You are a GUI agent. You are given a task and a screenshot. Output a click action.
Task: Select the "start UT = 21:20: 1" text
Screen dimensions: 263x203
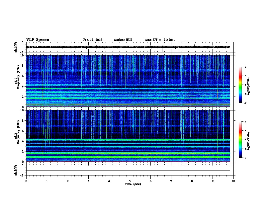click(160, 40)
